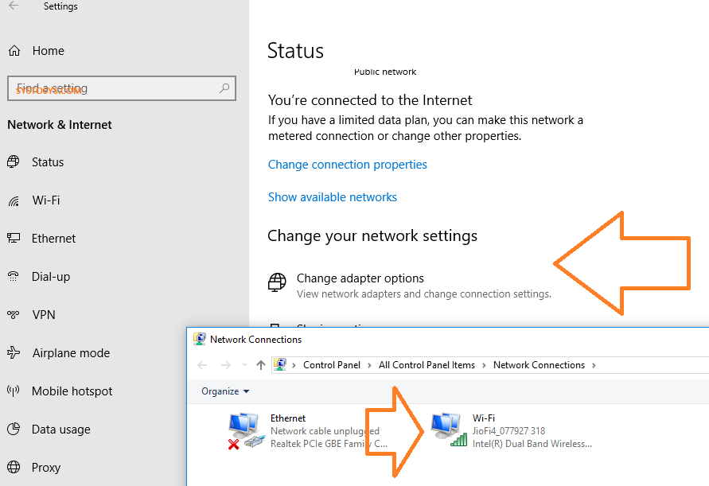
Task: Click the Show available networks link
Action: click(333, 197)
